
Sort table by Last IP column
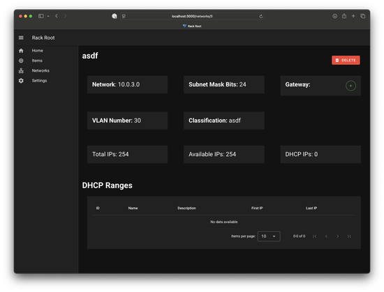point(311,208)
